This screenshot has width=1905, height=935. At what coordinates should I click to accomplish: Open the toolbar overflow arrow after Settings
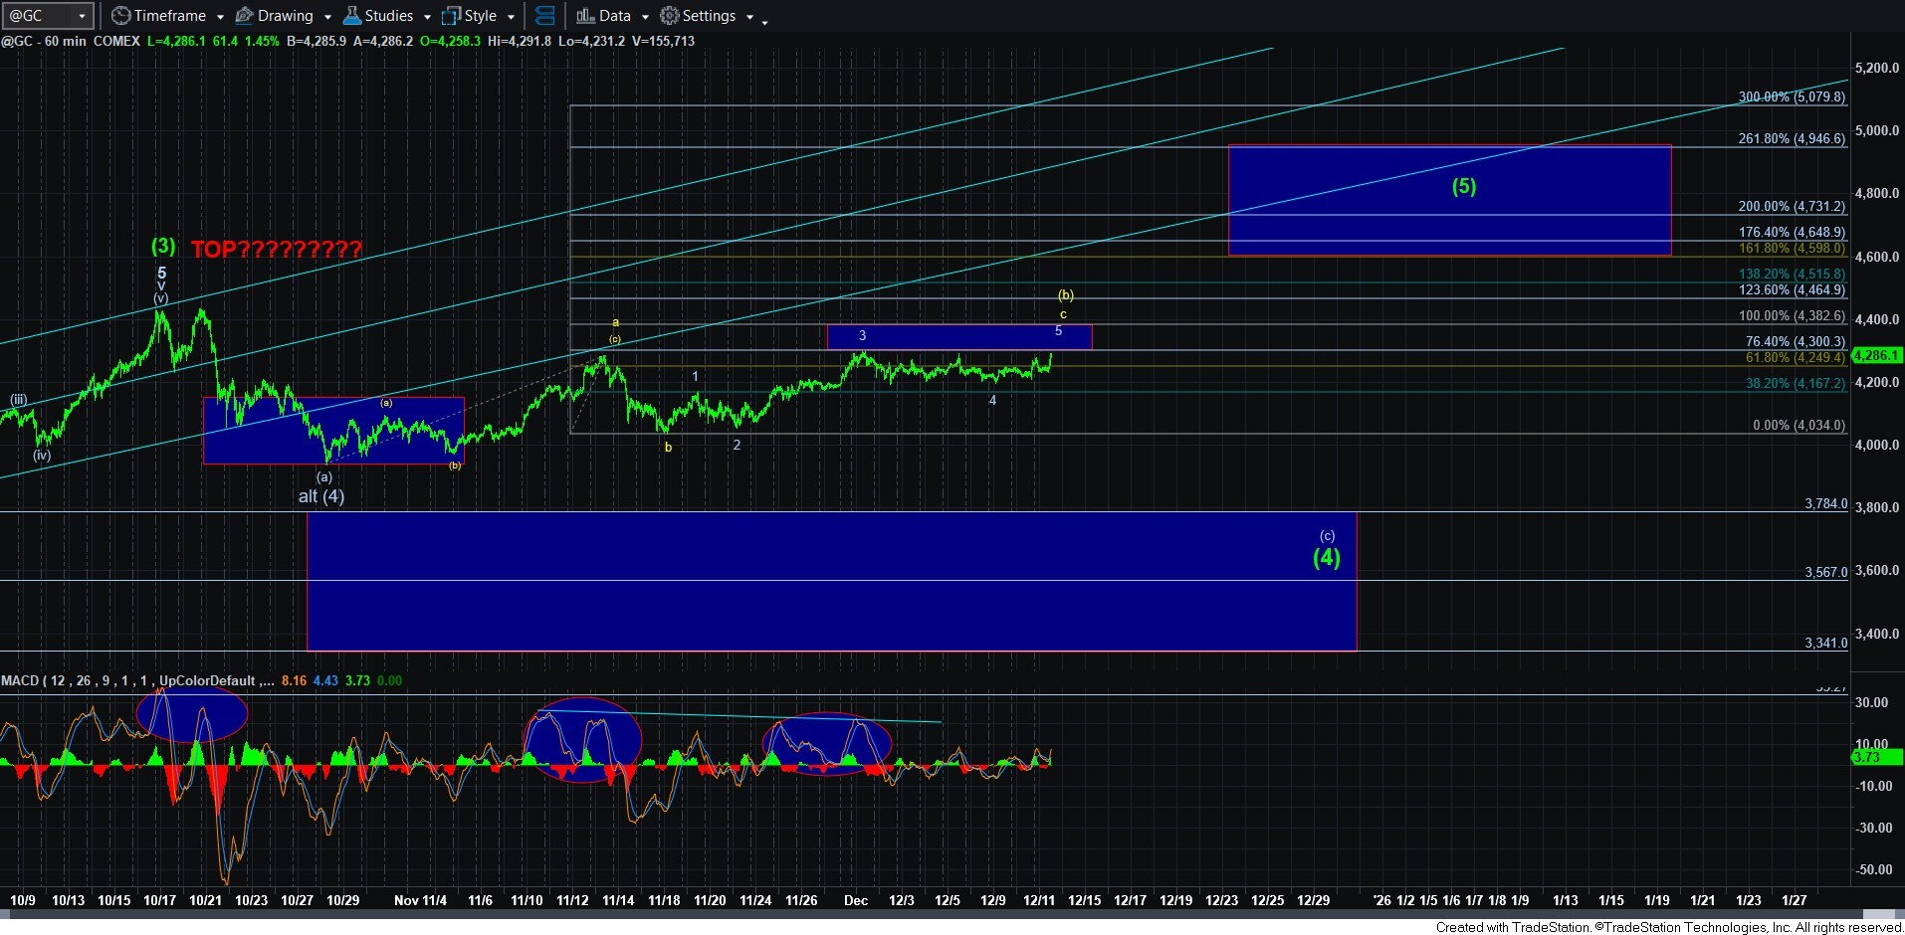pyautogui.click(x=764, y=21)
